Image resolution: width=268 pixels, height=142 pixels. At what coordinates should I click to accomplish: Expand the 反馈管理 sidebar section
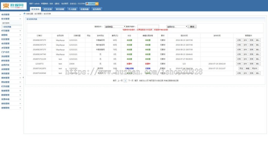(x=11, y=69)
